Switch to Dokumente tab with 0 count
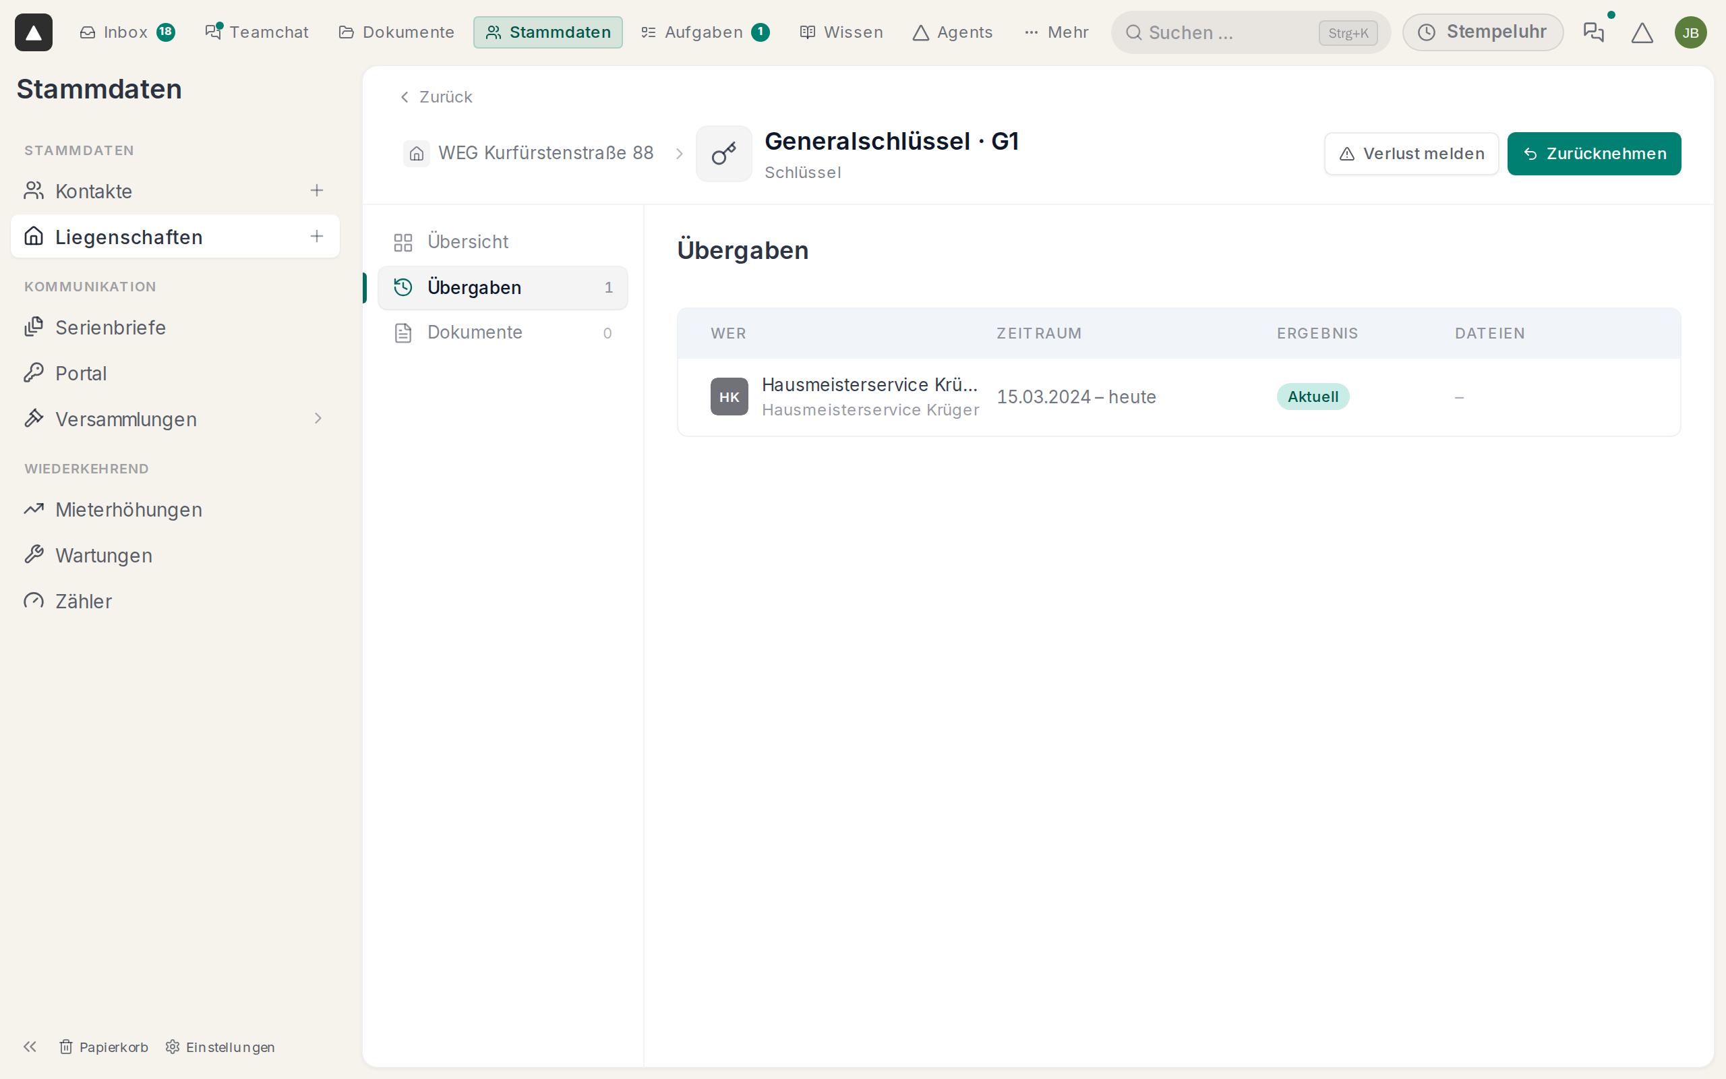1726x1079 pixels. [503, 332]
